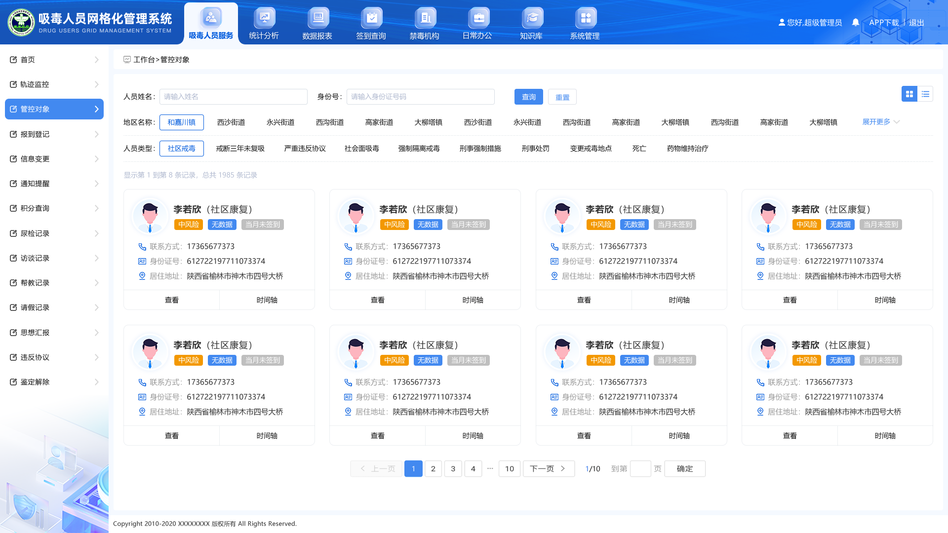This screenshot has height=533, width=948.
Task: Select 严重违反协议 person type filter
Action: pyautogui.click(x=305, y=149)
